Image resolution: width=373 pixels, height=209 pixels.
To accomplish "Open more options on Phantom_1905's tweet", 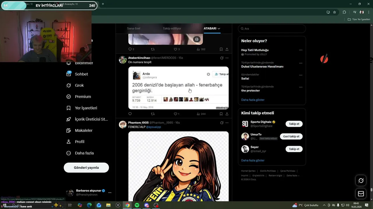I will pyautogui.click(x=227, y=123).
